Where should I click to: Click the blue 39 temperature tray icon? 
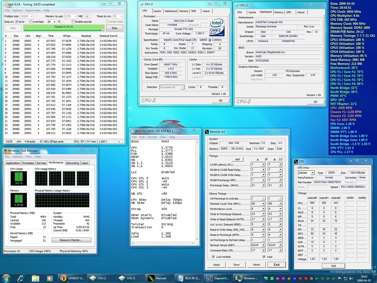point(294,279)
